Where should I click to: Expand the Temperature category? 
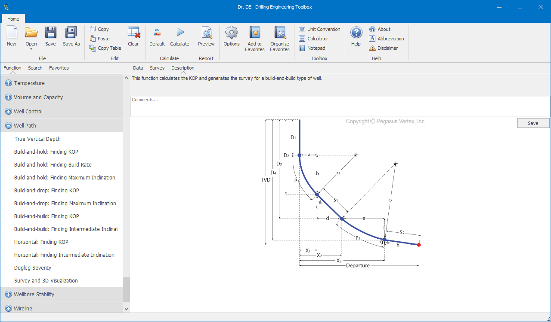9,83
